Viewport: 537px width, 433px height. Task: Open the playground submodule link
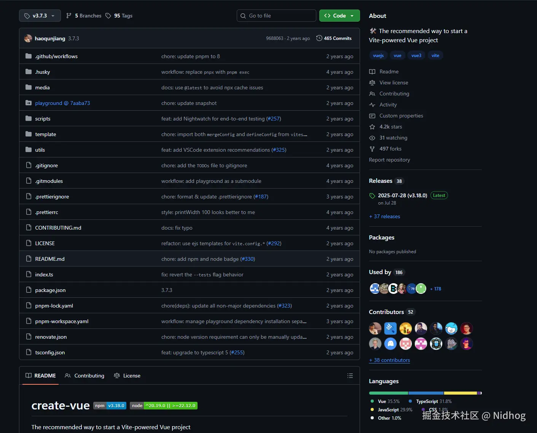tap(62, 103)
